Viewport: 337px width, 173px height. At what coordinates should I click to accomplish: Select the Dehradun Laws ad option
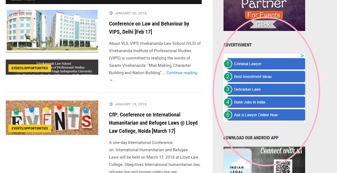pos(247,90)
